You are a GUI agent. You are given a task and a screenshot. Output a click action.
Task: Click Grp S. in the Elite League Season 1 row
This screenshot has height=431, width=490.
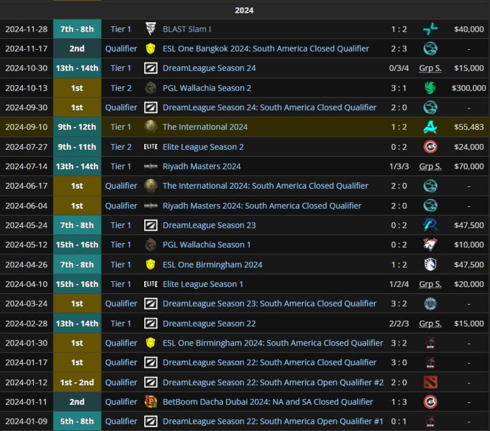coord(431,284)
